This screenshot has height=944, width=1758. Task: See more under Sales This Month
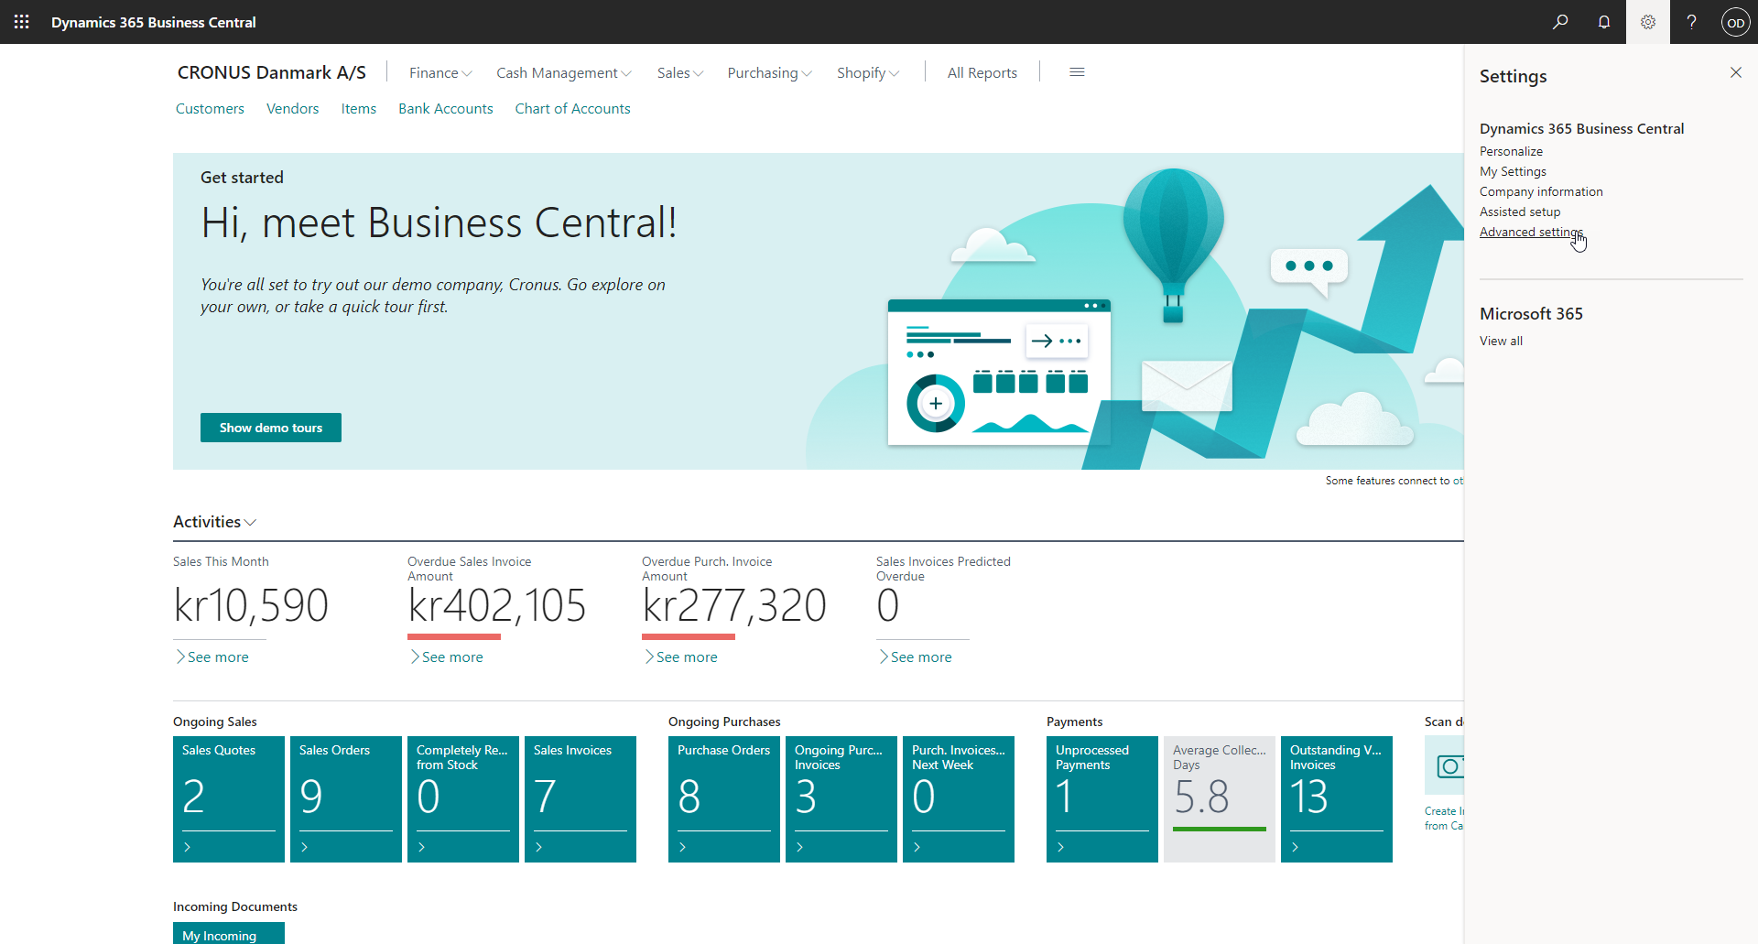pyautogui.click(x=212, y=656)
